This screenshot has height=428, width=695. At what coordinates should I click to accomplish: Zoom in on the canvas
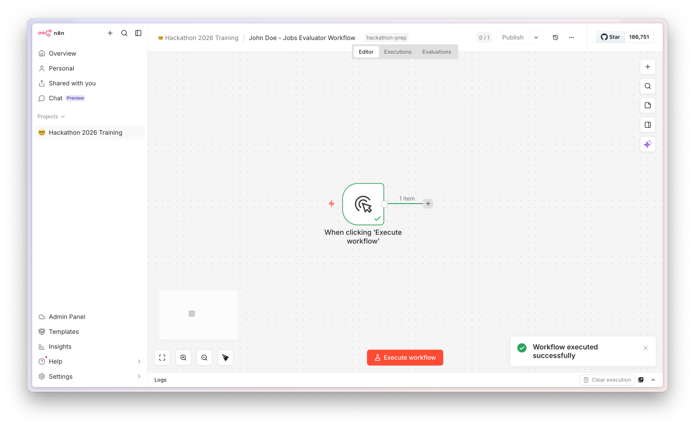[x=184, y=358]
